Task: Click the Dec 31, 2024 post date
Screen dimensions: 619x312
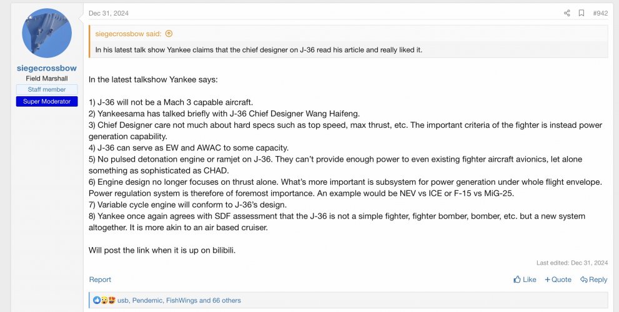Action: pos(109,13)
